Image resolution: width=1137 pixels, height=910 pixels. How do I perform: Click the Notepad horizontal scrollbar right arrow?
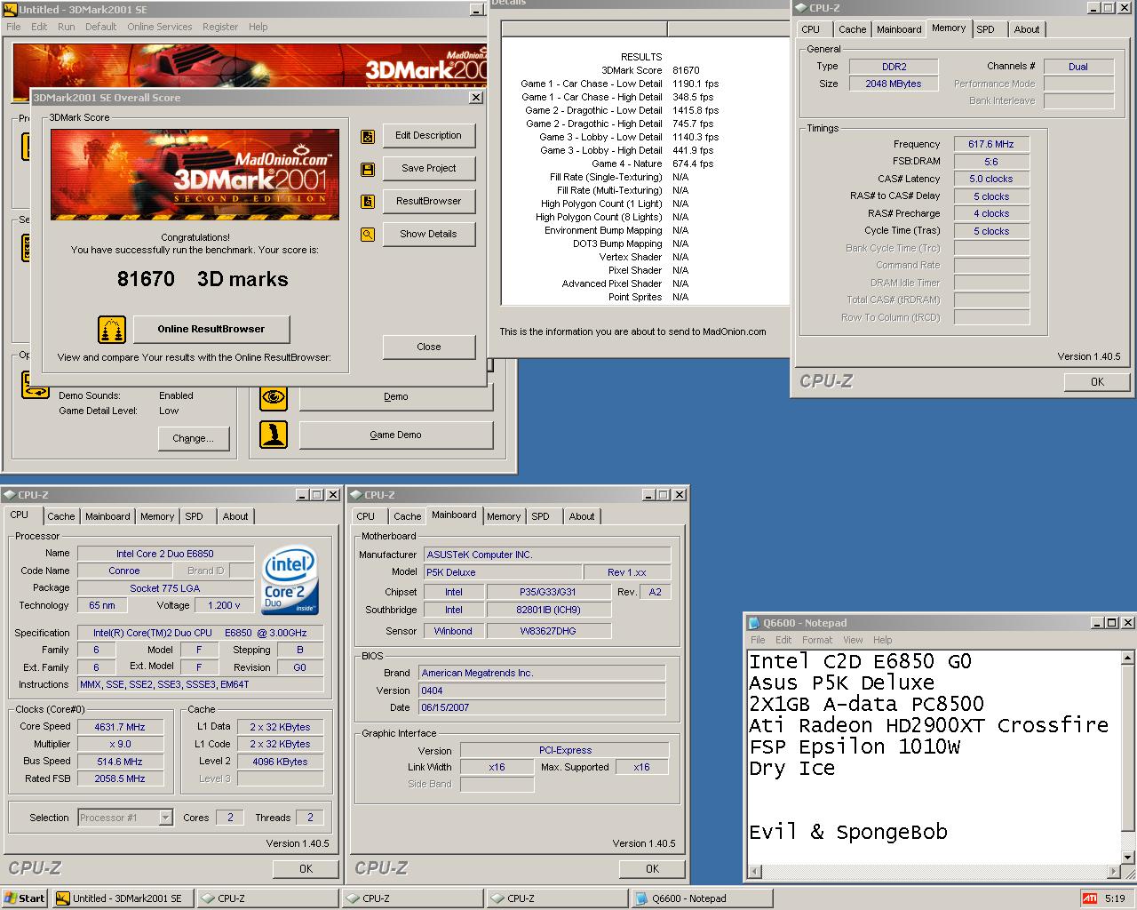[x=1114, y=873]
